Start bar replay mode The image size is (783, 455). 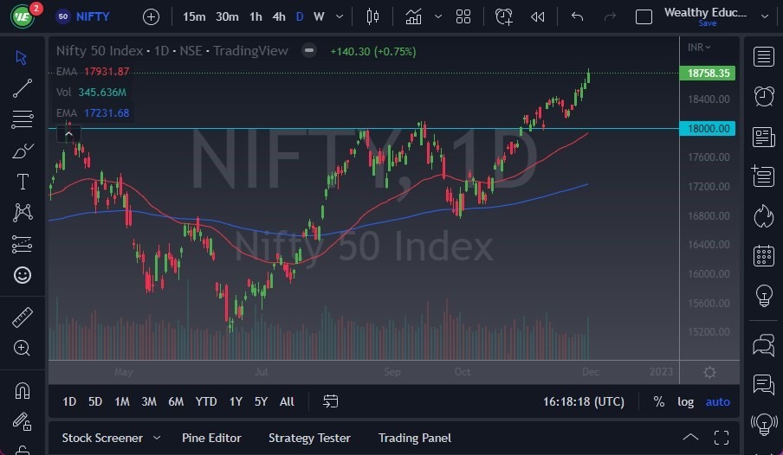coord(537,17)
